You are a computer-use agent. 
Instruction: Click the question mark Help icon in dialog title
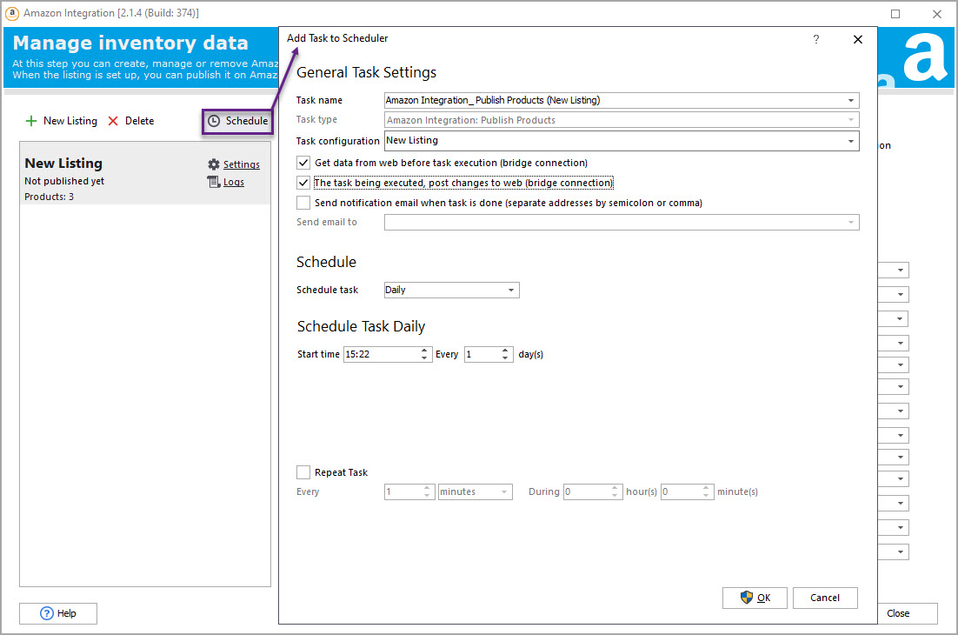(x=815, y=39)
